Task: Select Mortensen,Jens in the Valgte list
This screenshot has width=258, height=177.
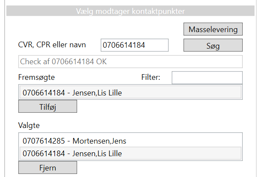Action: [x=130, y=141]
